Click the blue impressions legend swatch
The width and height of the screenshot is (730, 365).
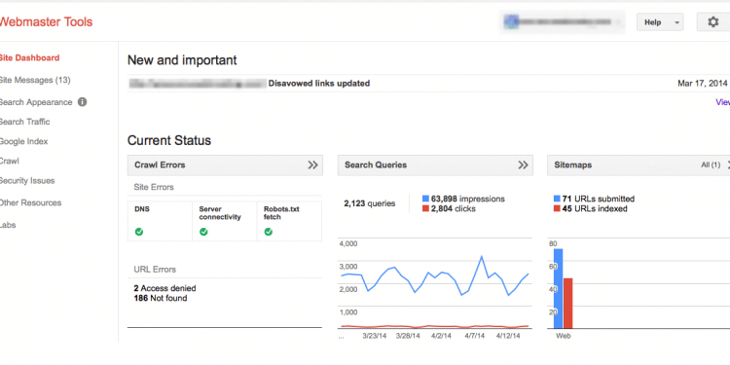[425, 199]
